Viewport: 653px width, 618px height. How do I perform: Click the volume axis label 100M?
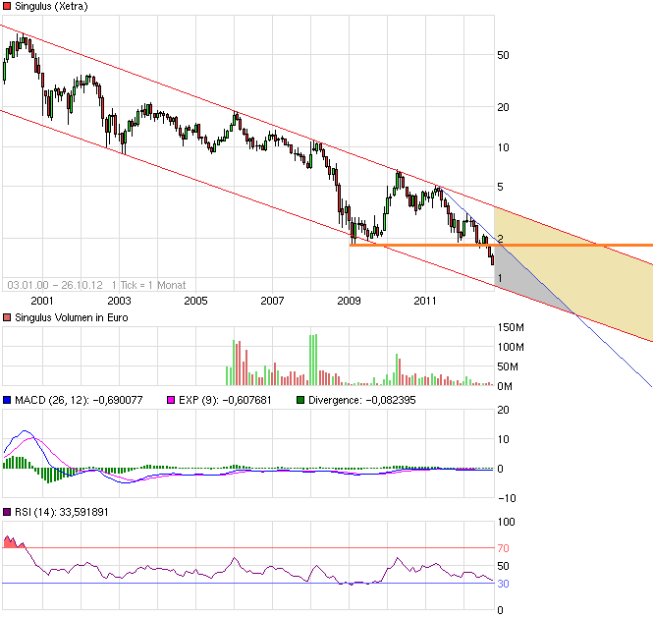point(511,347)
